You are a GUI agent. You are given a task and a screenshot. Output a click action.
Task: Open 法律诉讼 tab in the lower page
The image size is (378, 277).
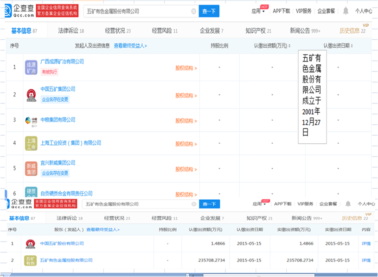(70, 218)
